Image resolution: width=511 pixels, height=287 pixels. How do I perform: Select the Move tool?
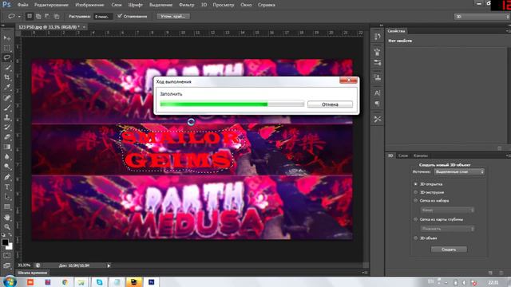[x=7, y=38]
